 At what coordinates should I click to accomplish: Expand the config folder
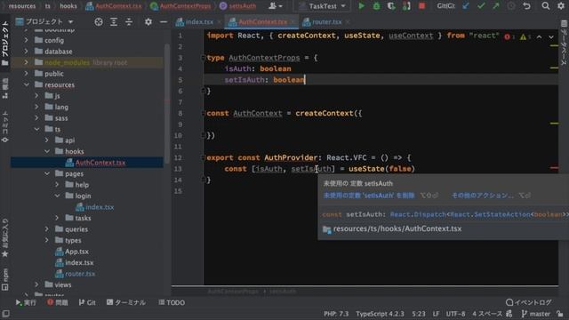26,40
